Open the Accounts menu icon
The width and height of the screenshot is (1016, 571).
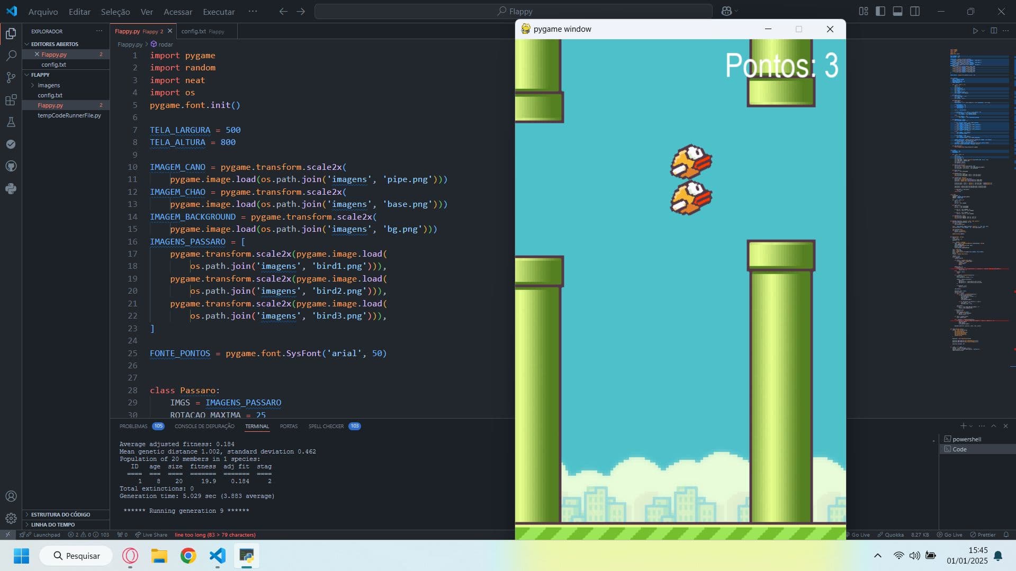11,496
